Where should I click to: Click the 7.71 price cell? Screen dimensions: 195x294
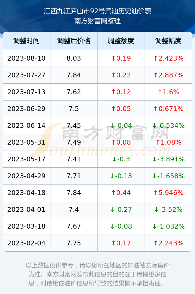[74, 176]
